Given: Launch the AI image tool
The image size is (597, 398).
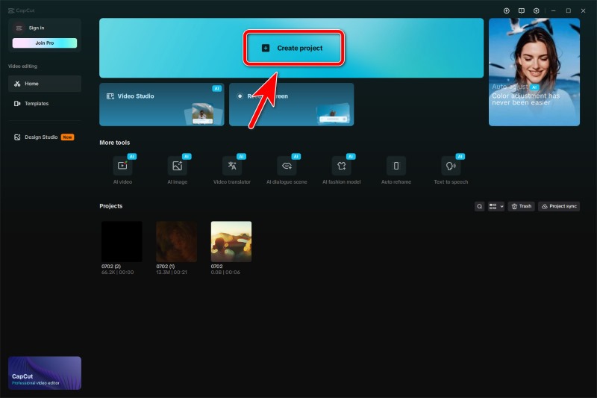Looking at the screenshot, I should coord(177,170).
